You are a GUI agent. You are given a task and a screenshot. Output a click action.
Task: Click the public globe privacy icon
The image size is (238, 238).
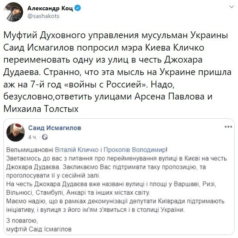tap(45, 137)
